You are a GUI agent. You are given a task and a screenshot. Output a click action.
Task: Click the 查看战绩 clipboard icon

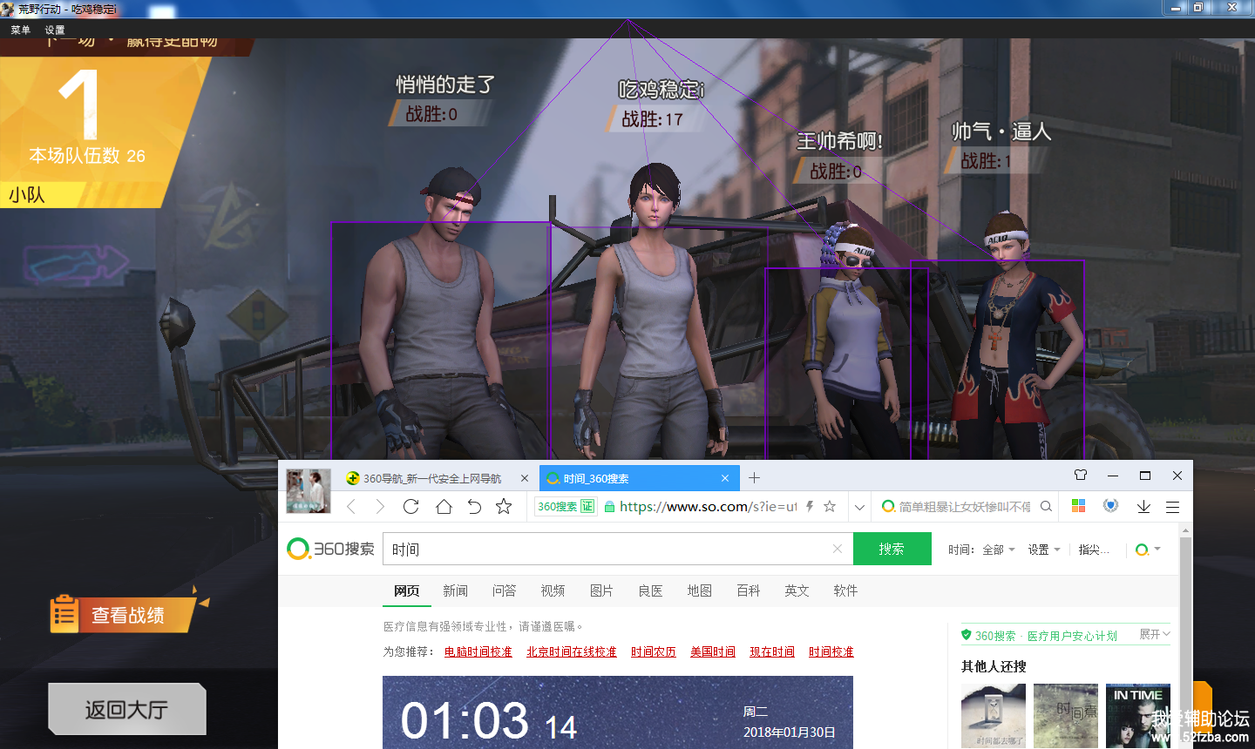pos(64,613)
